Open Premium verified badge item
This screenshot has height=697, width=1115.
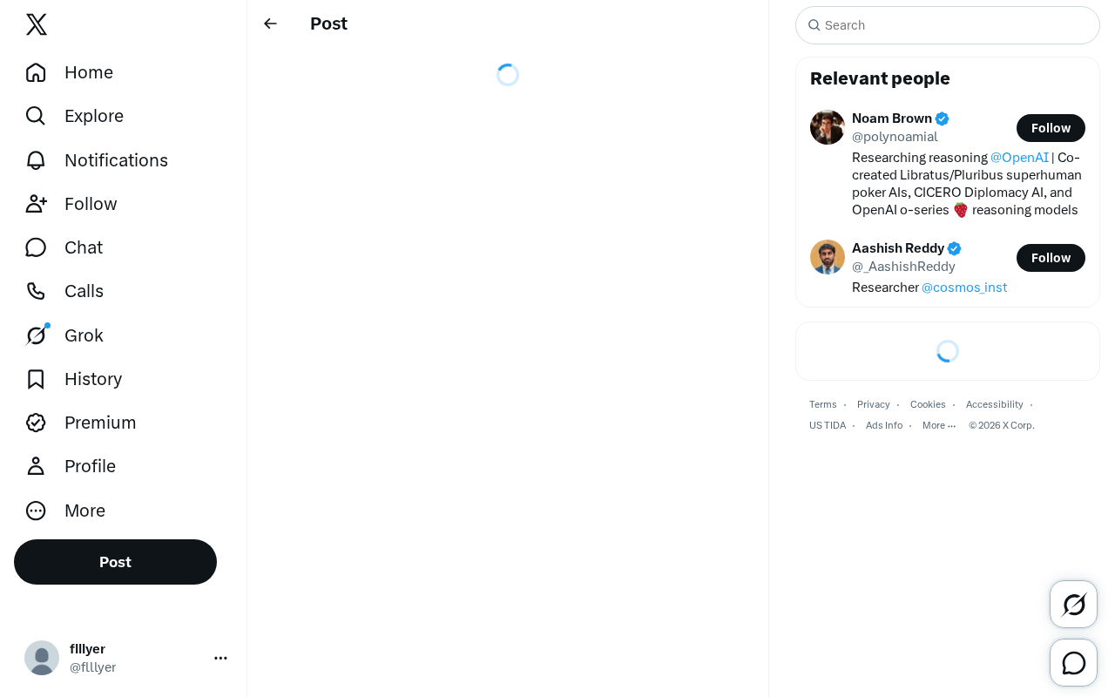click(x=80, y=423)
